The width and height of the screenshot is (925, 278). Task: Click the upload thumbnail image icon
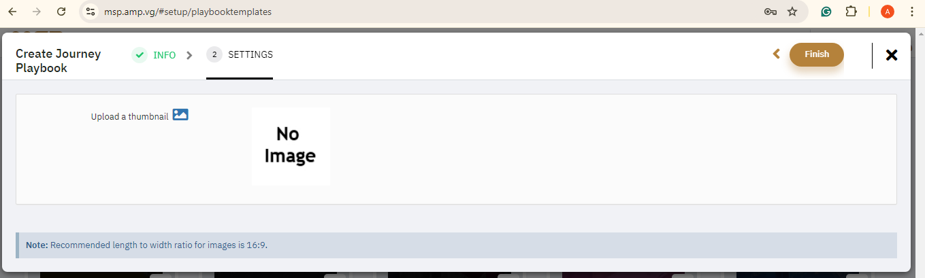coord(180,115)
